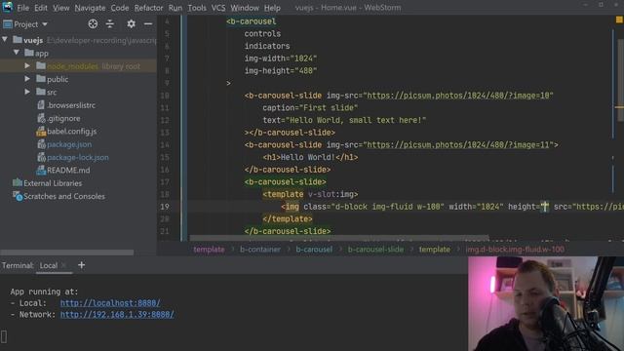Click the Project panel horizontal scrollbar
This screenshot has width=624, height=351.
click(67, 253)
